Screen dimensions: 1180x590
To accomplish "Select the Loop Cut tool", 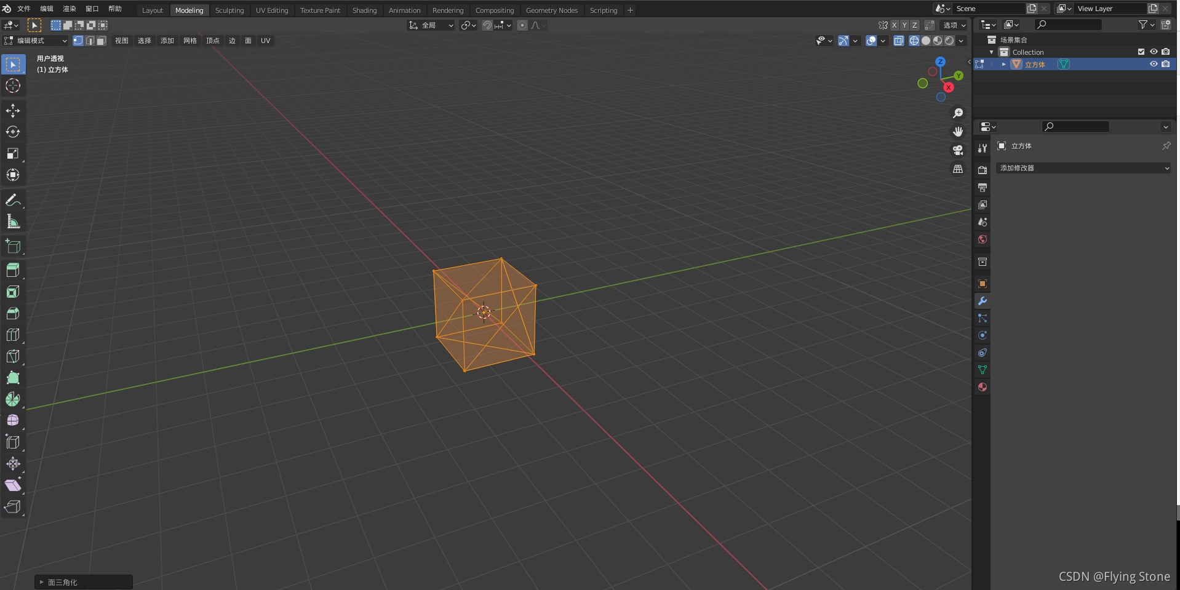I will [x=13, y=335].
